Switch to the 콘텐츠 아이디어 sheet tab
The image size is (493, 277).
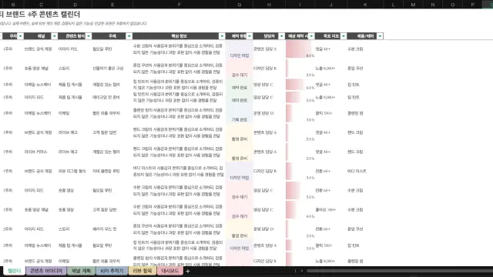[x=46, y=271]
